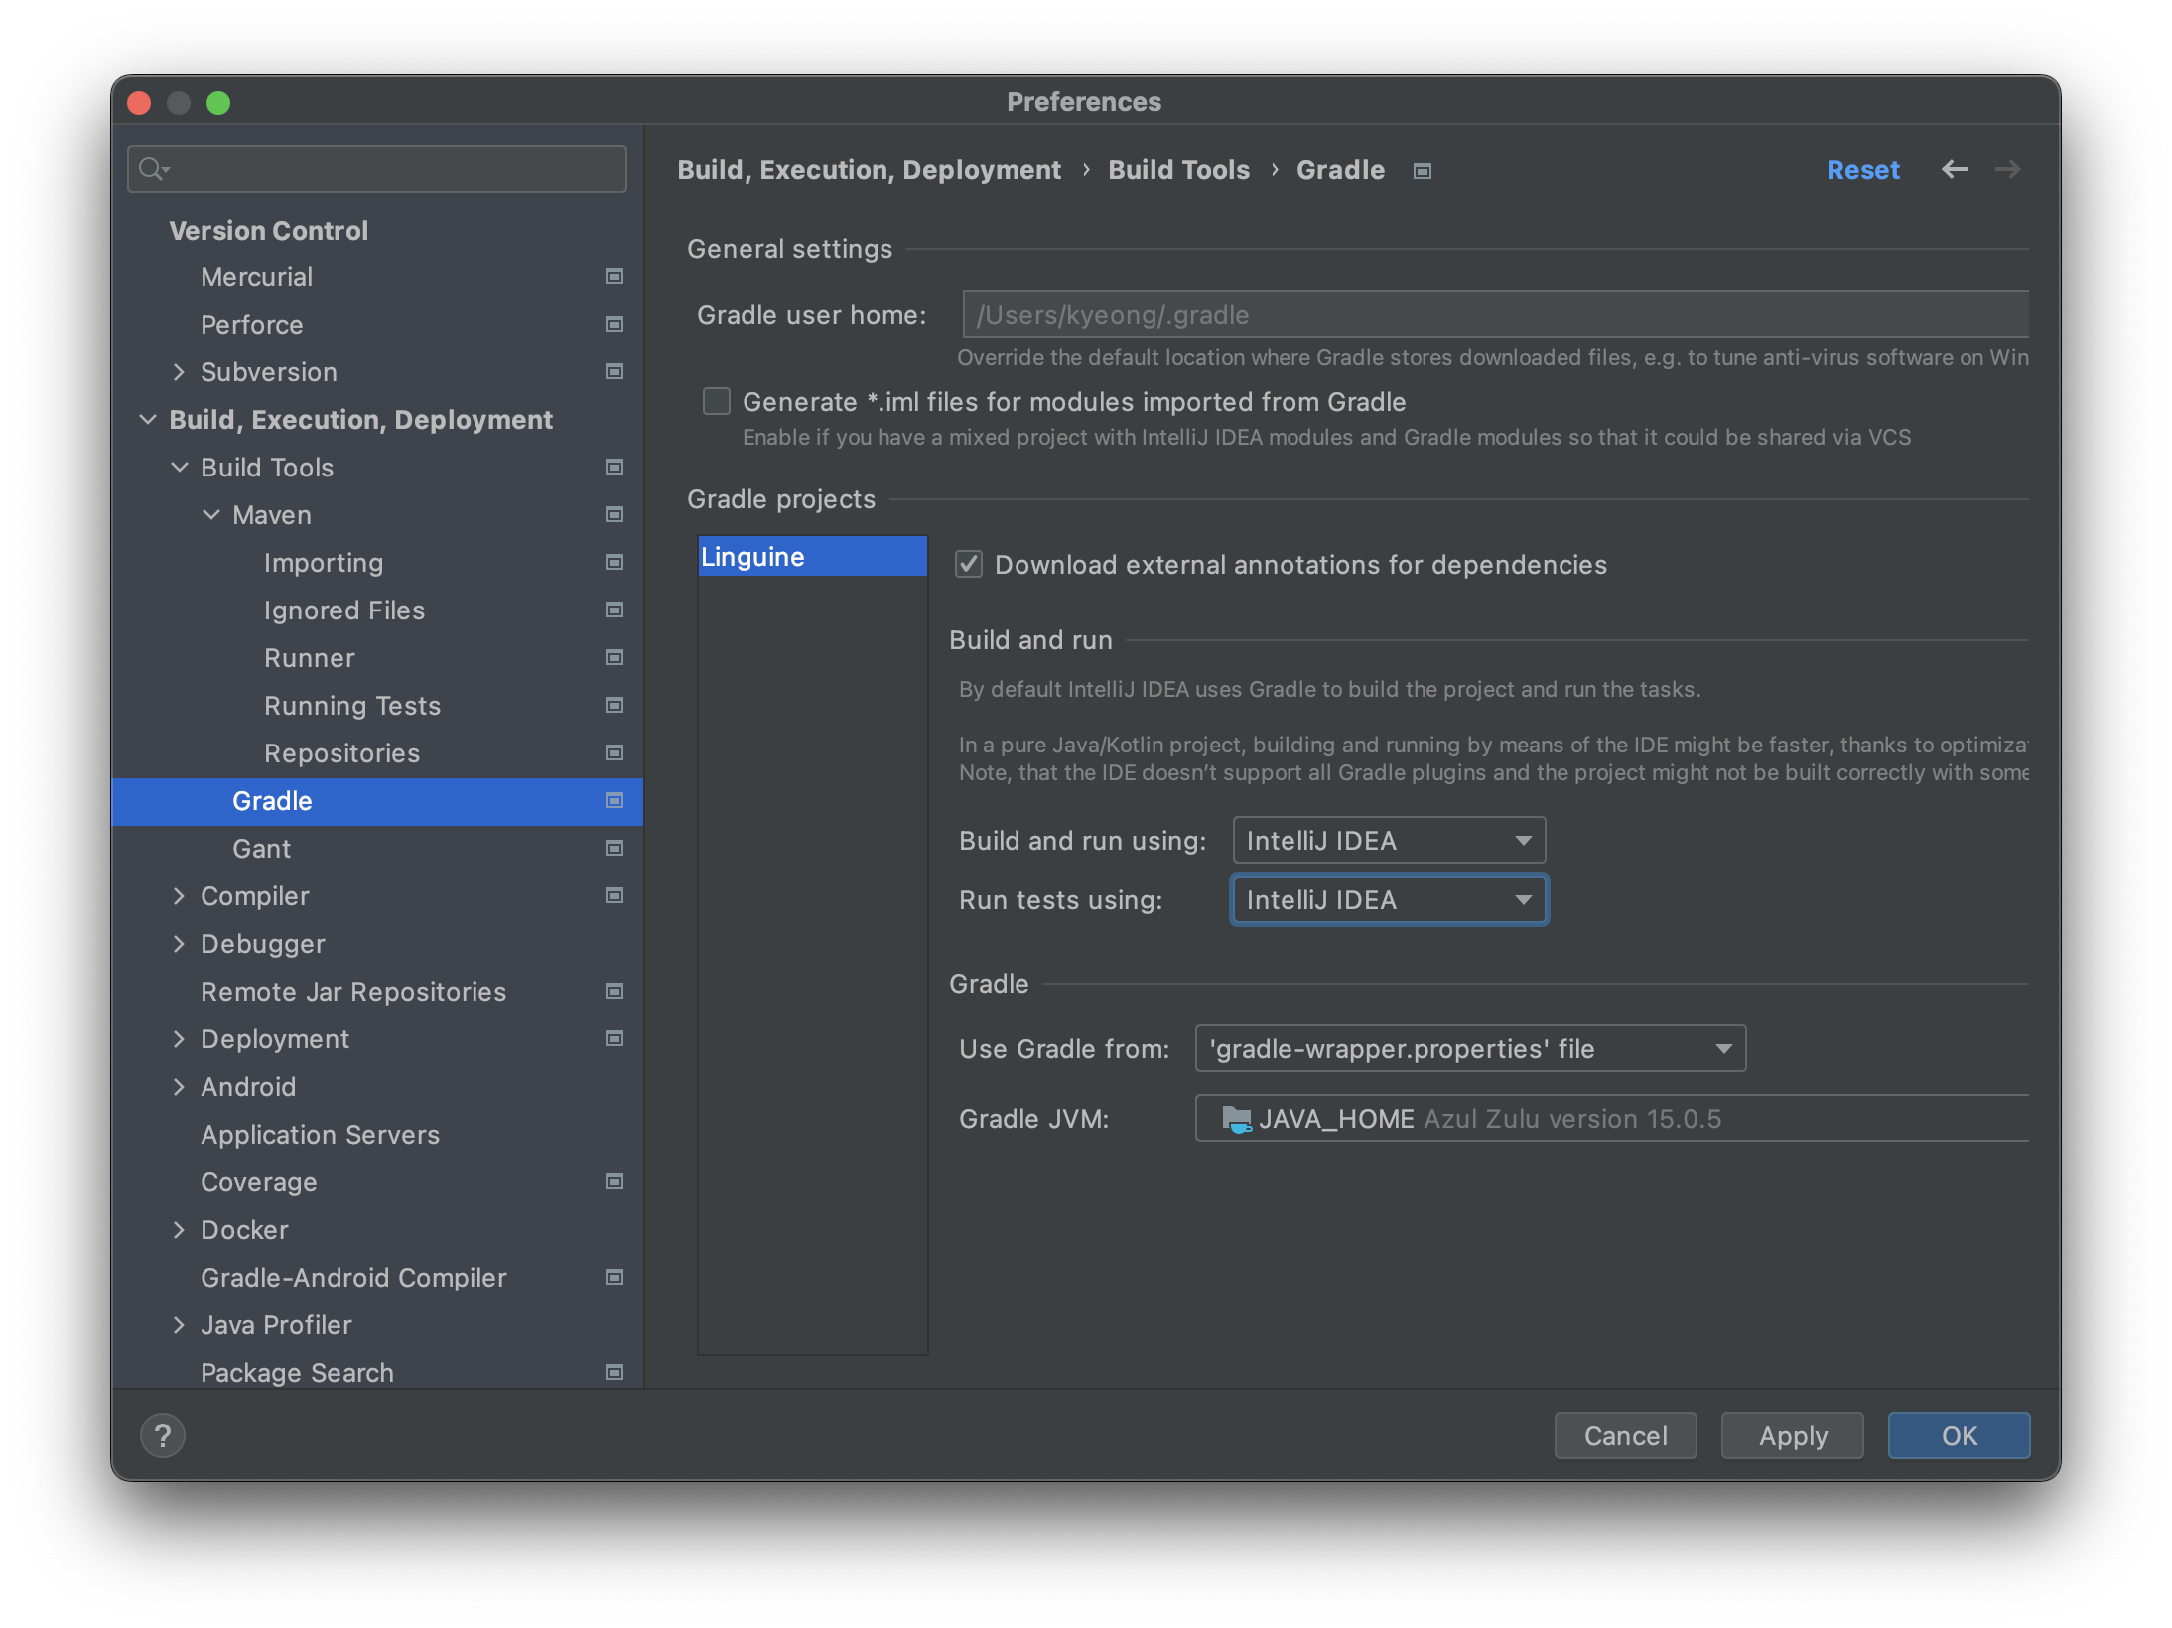Click the Gradle user home field
Image resolution: width=2172 pixels, height=1628 pixels.
click(x=1495, y=315)
